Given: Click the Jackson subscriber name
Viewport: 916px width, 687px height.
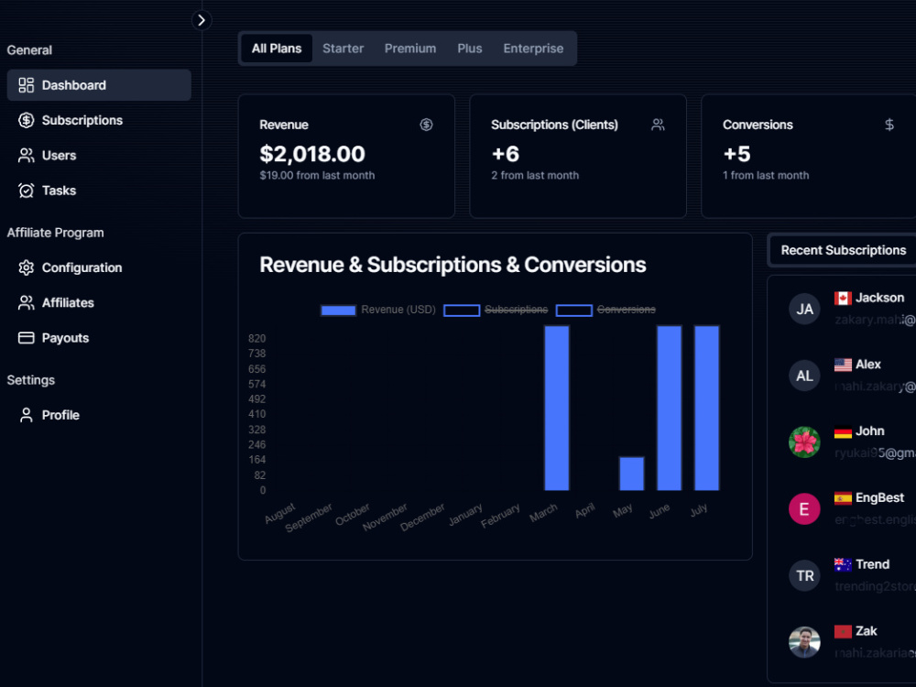Looking at the screenshot, I should (879, 298).
